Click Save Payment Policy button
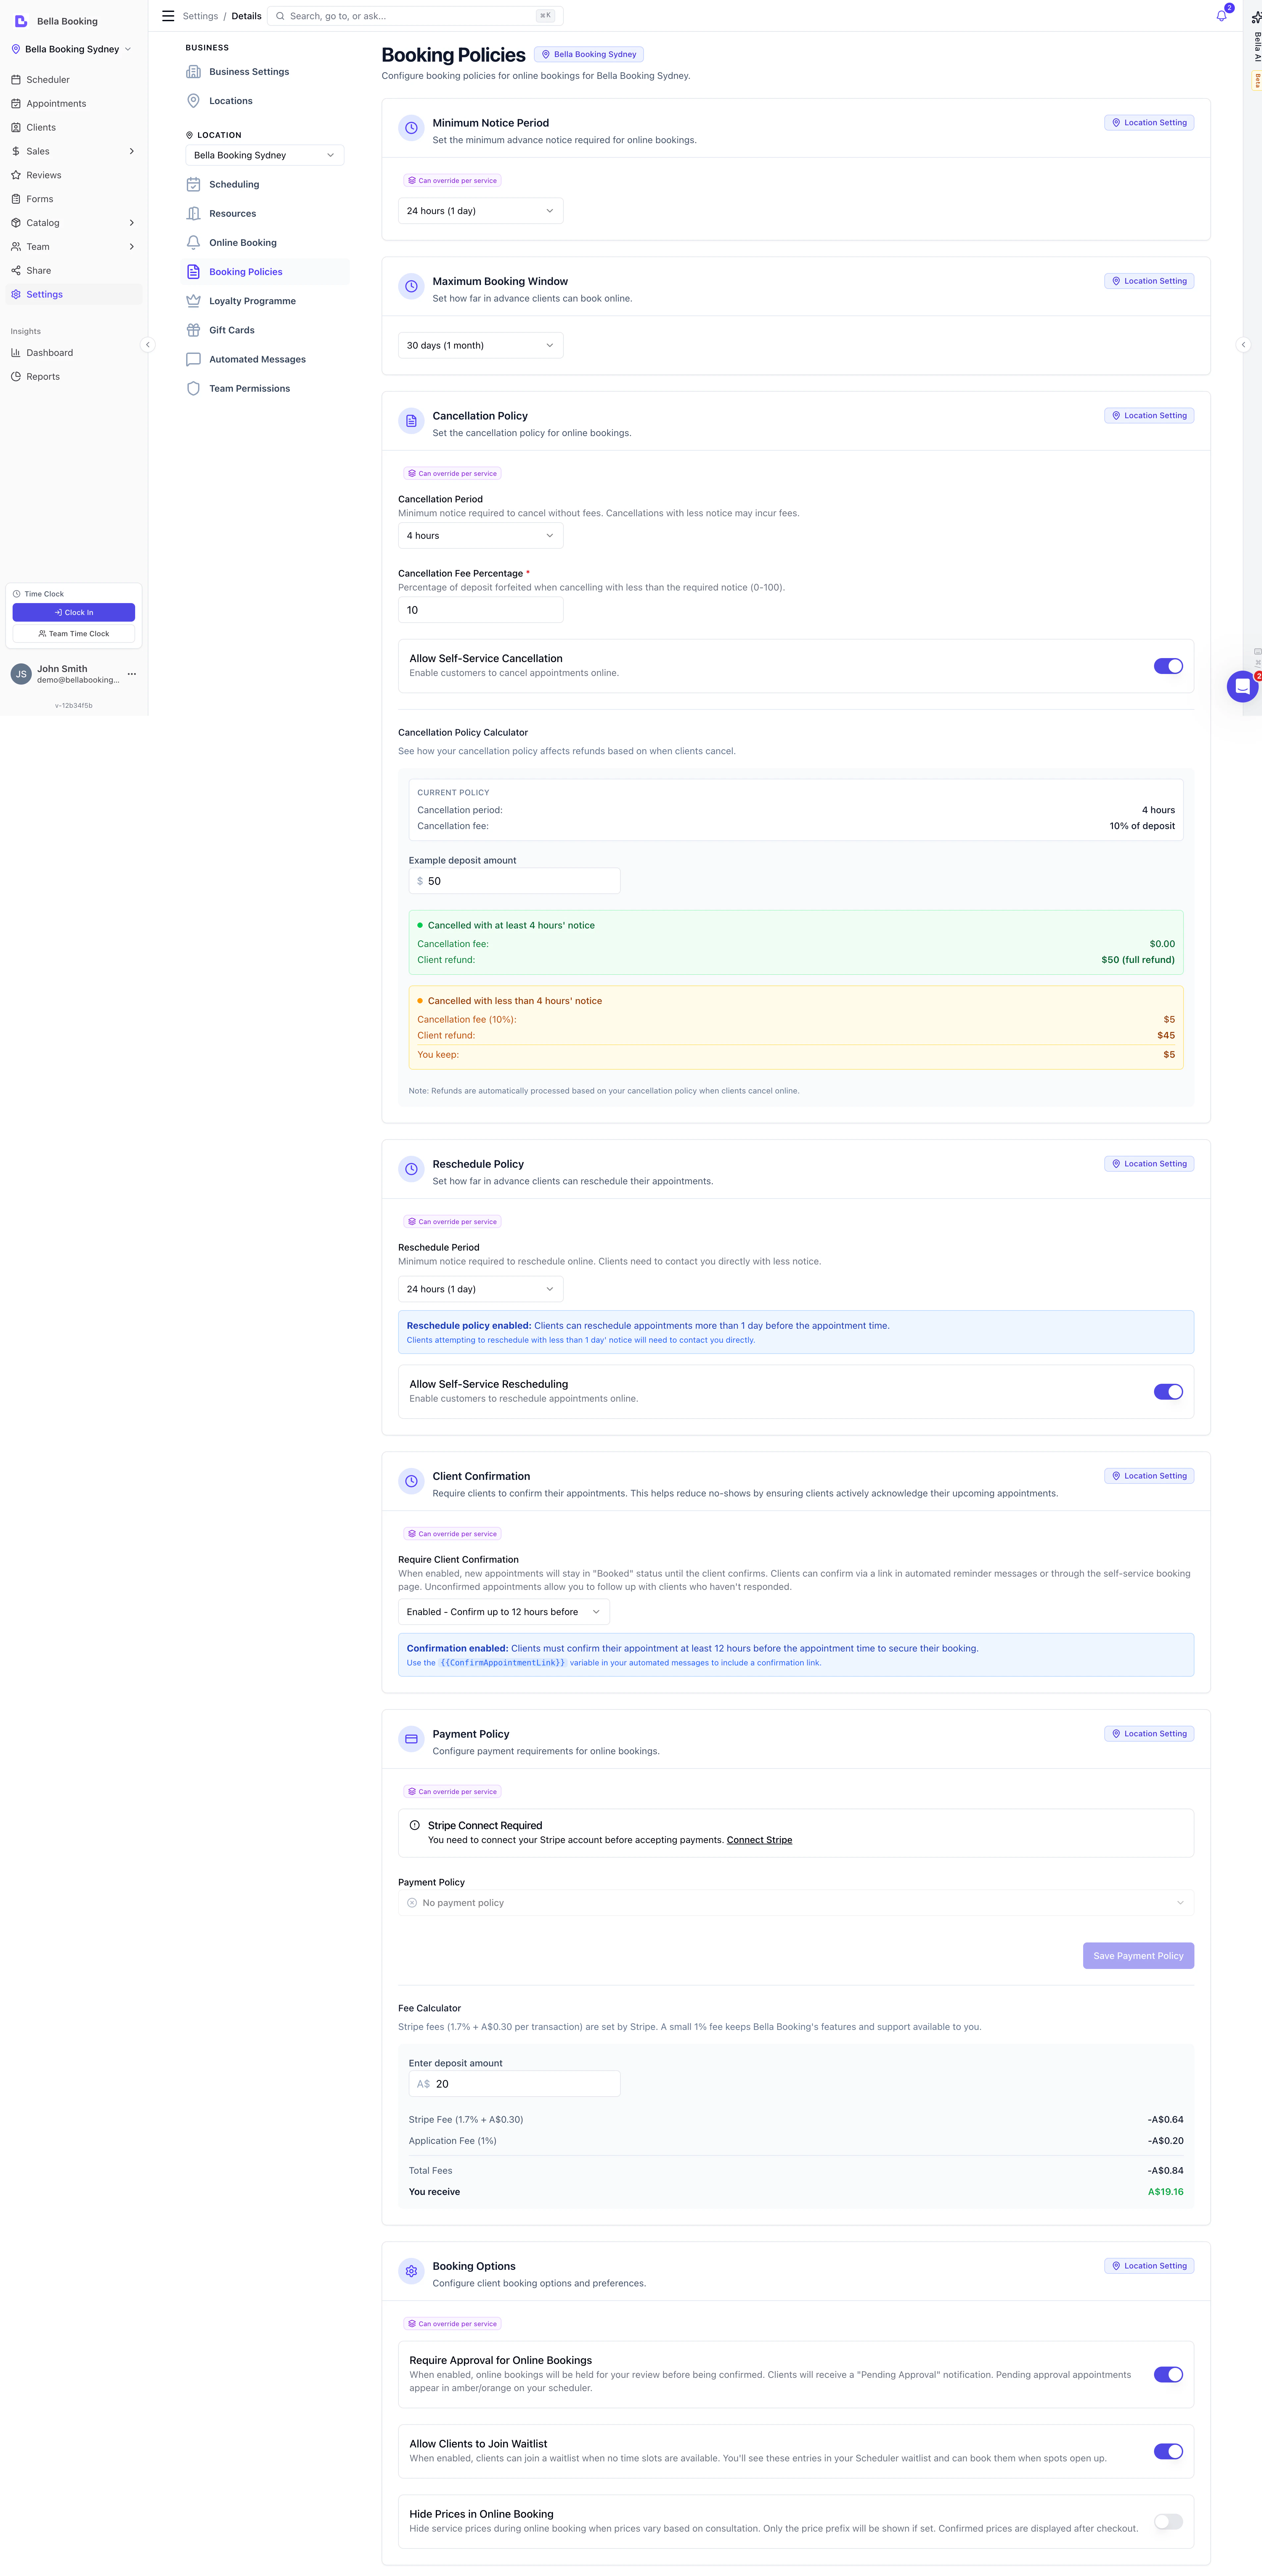Image resolution: width=1262 pixels, height=2576 pixels. [1138, 1956]
